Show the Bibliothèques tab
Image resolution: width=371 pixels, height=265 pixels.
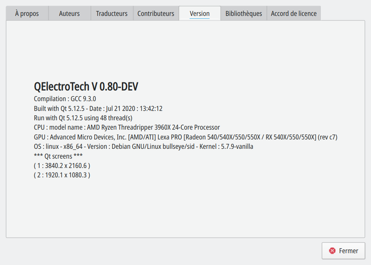[244, 13]
